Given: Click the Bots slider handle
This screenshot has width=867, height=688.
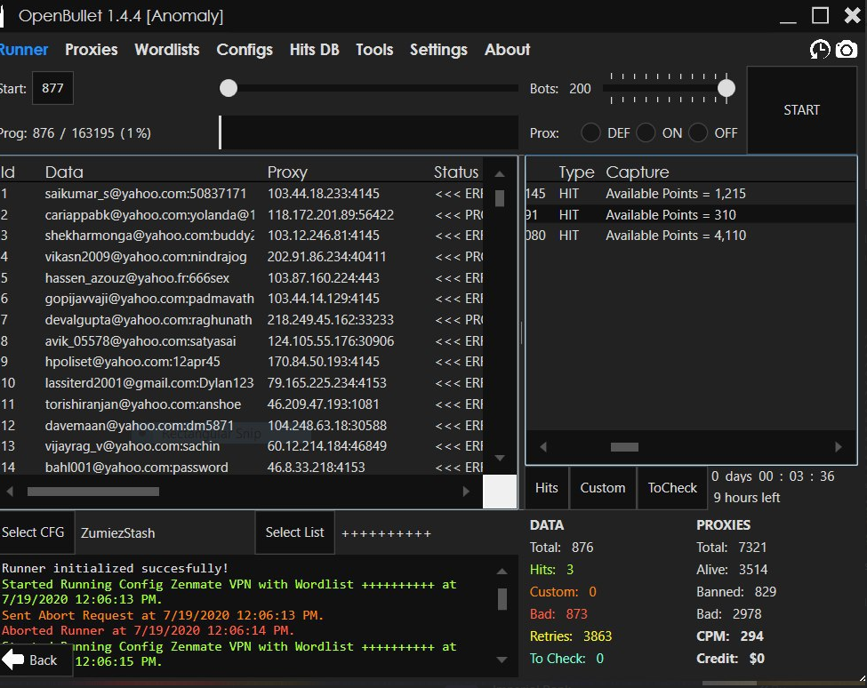Looking at the screenshot, I should [726, 88].
